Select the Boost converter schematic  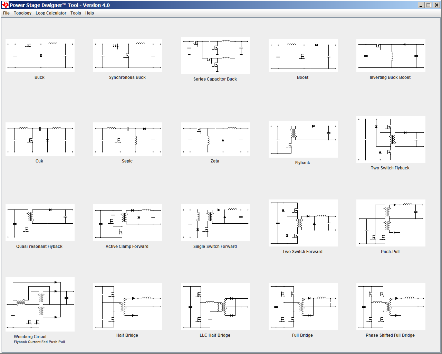point(303,55)
